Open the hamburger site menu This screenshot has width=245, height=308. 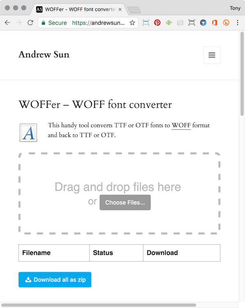coord(212,55)
